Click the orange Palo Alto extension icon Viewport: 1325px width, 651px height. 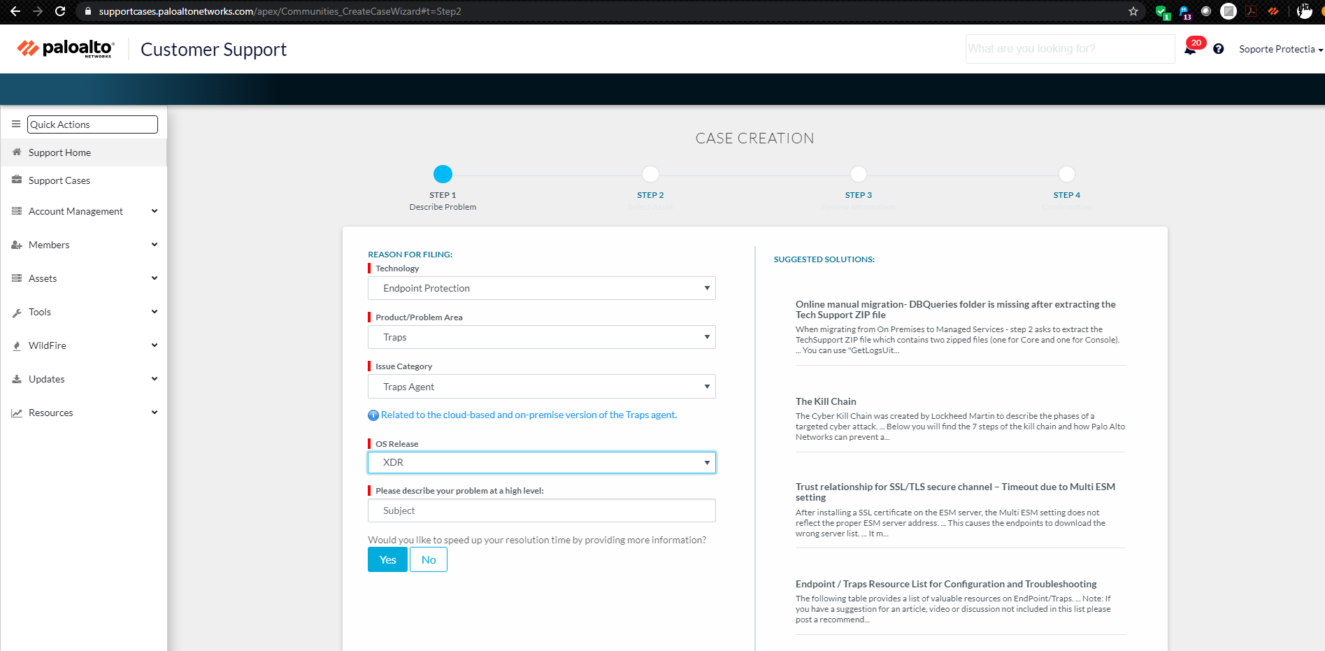1273,11
